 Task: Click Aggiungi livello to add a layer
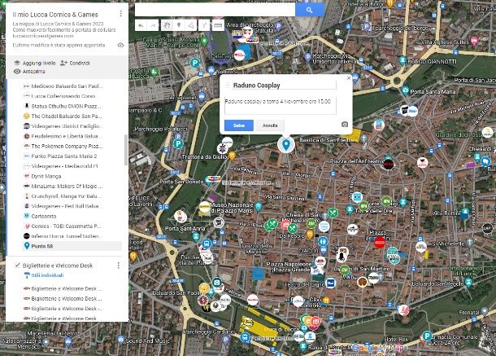click(x=35, y=63)
